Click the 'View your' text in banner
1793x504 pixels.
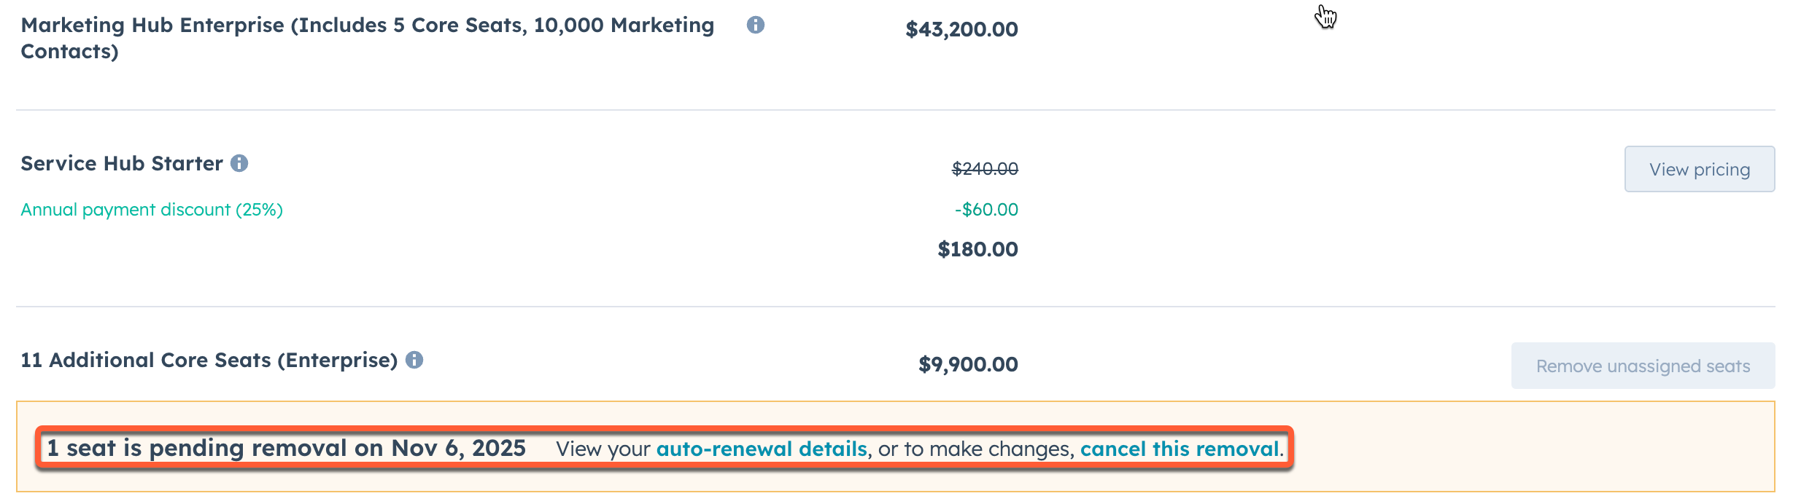(x=603, y=449)
